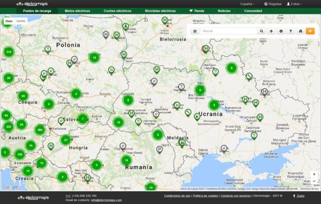Click the orange add charging point button

[x=310, y=31]
